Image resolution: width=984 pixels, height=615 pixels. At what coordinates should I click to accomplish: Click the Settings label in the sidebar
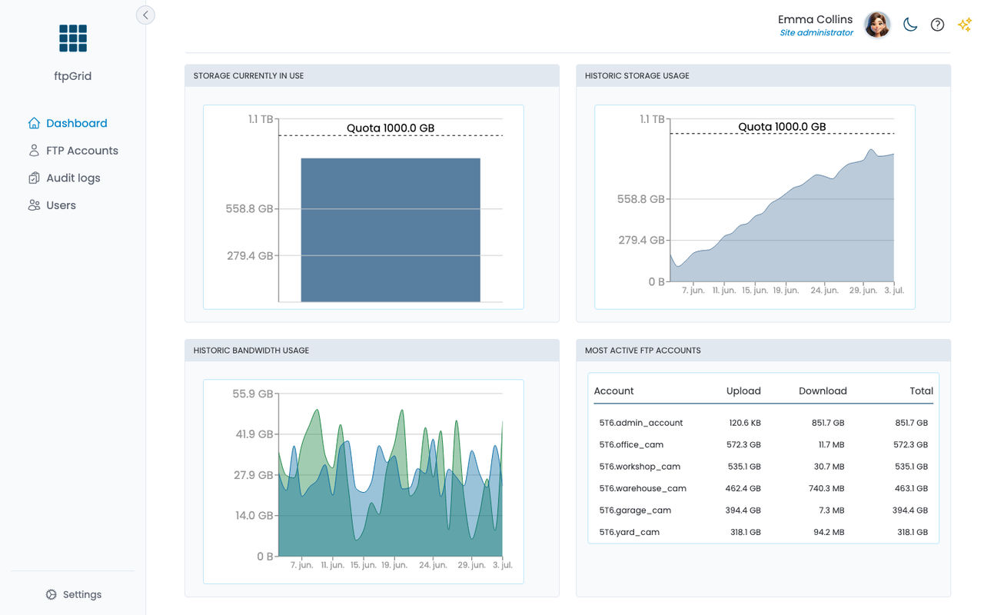82,594
